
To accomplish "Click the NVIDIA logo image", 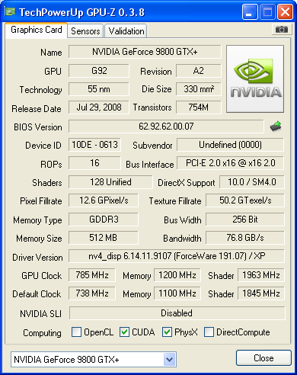I will click(x=255, y=79).
